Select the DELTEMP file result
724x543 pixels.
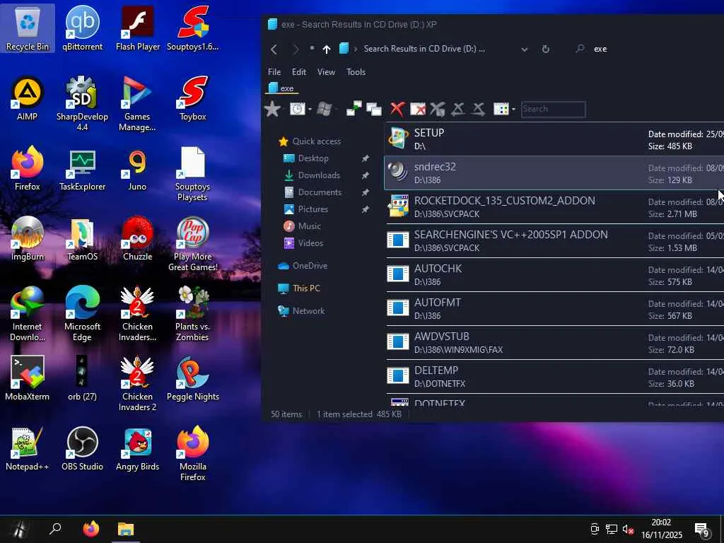[554, 377]
